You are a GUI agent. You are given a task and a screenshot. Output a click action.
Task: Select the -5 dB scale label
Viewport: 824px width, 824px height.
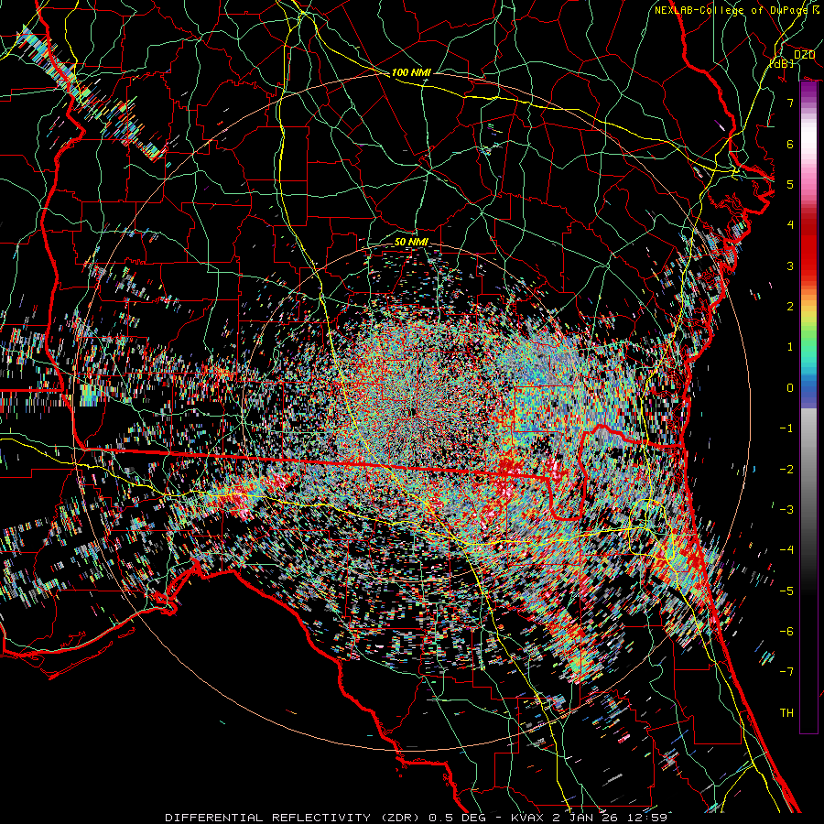coord(786,591)
